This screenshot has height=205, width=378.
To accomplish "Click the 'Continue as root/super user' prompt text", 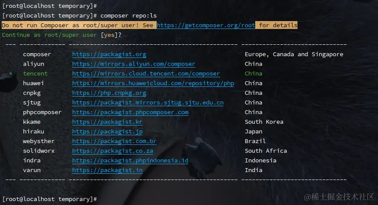I will pyautogui.click(x=49, y=35).
